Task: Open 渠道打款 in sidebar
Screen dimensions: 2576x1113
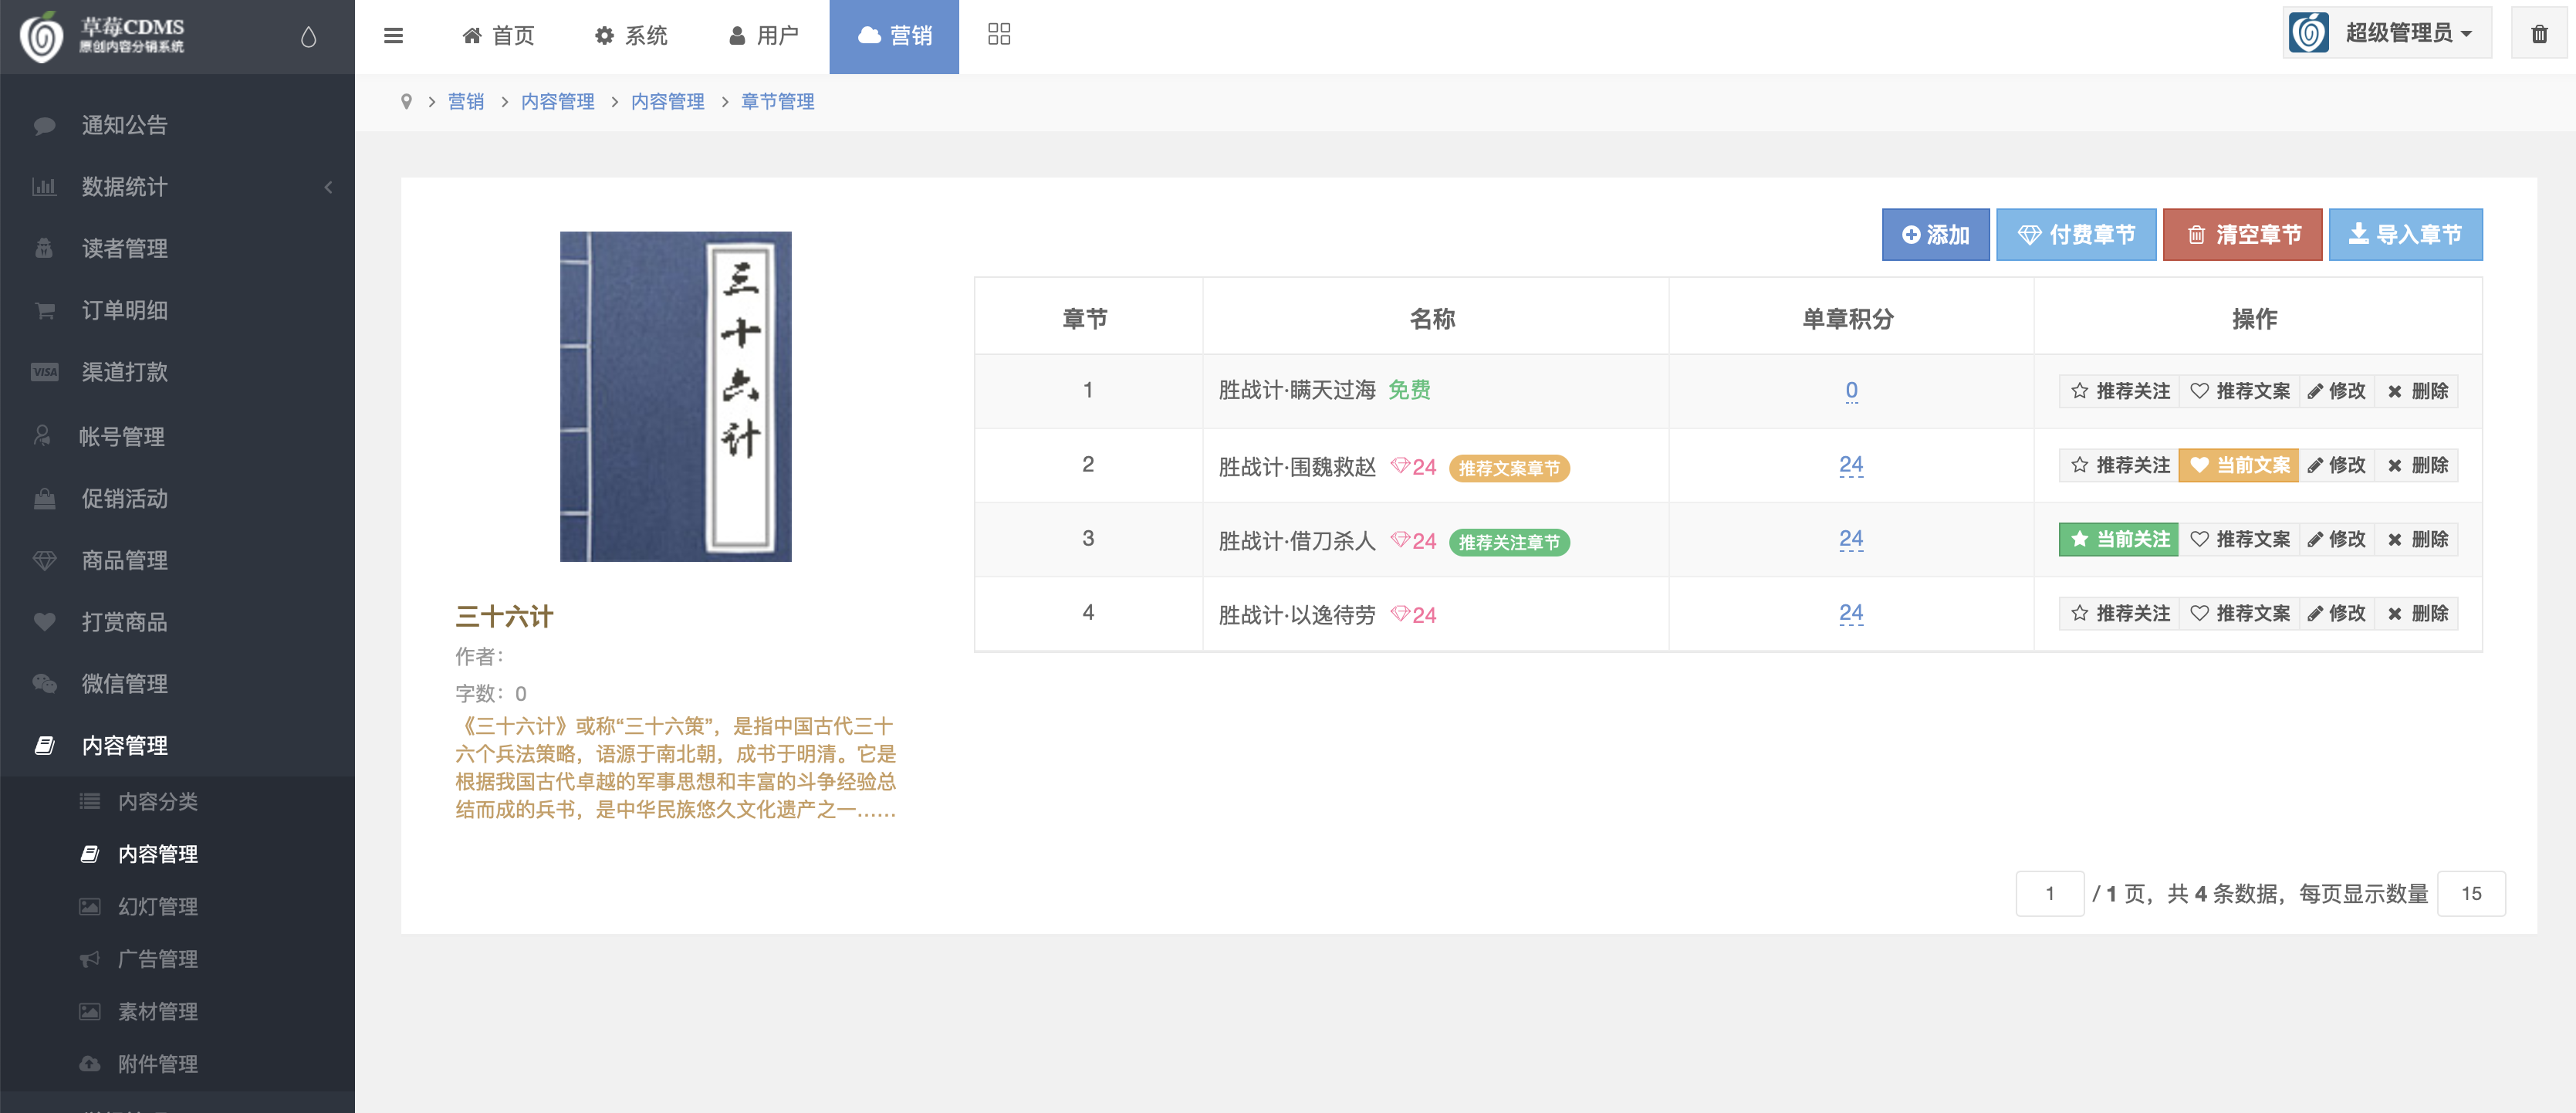Action: [177, 372]
